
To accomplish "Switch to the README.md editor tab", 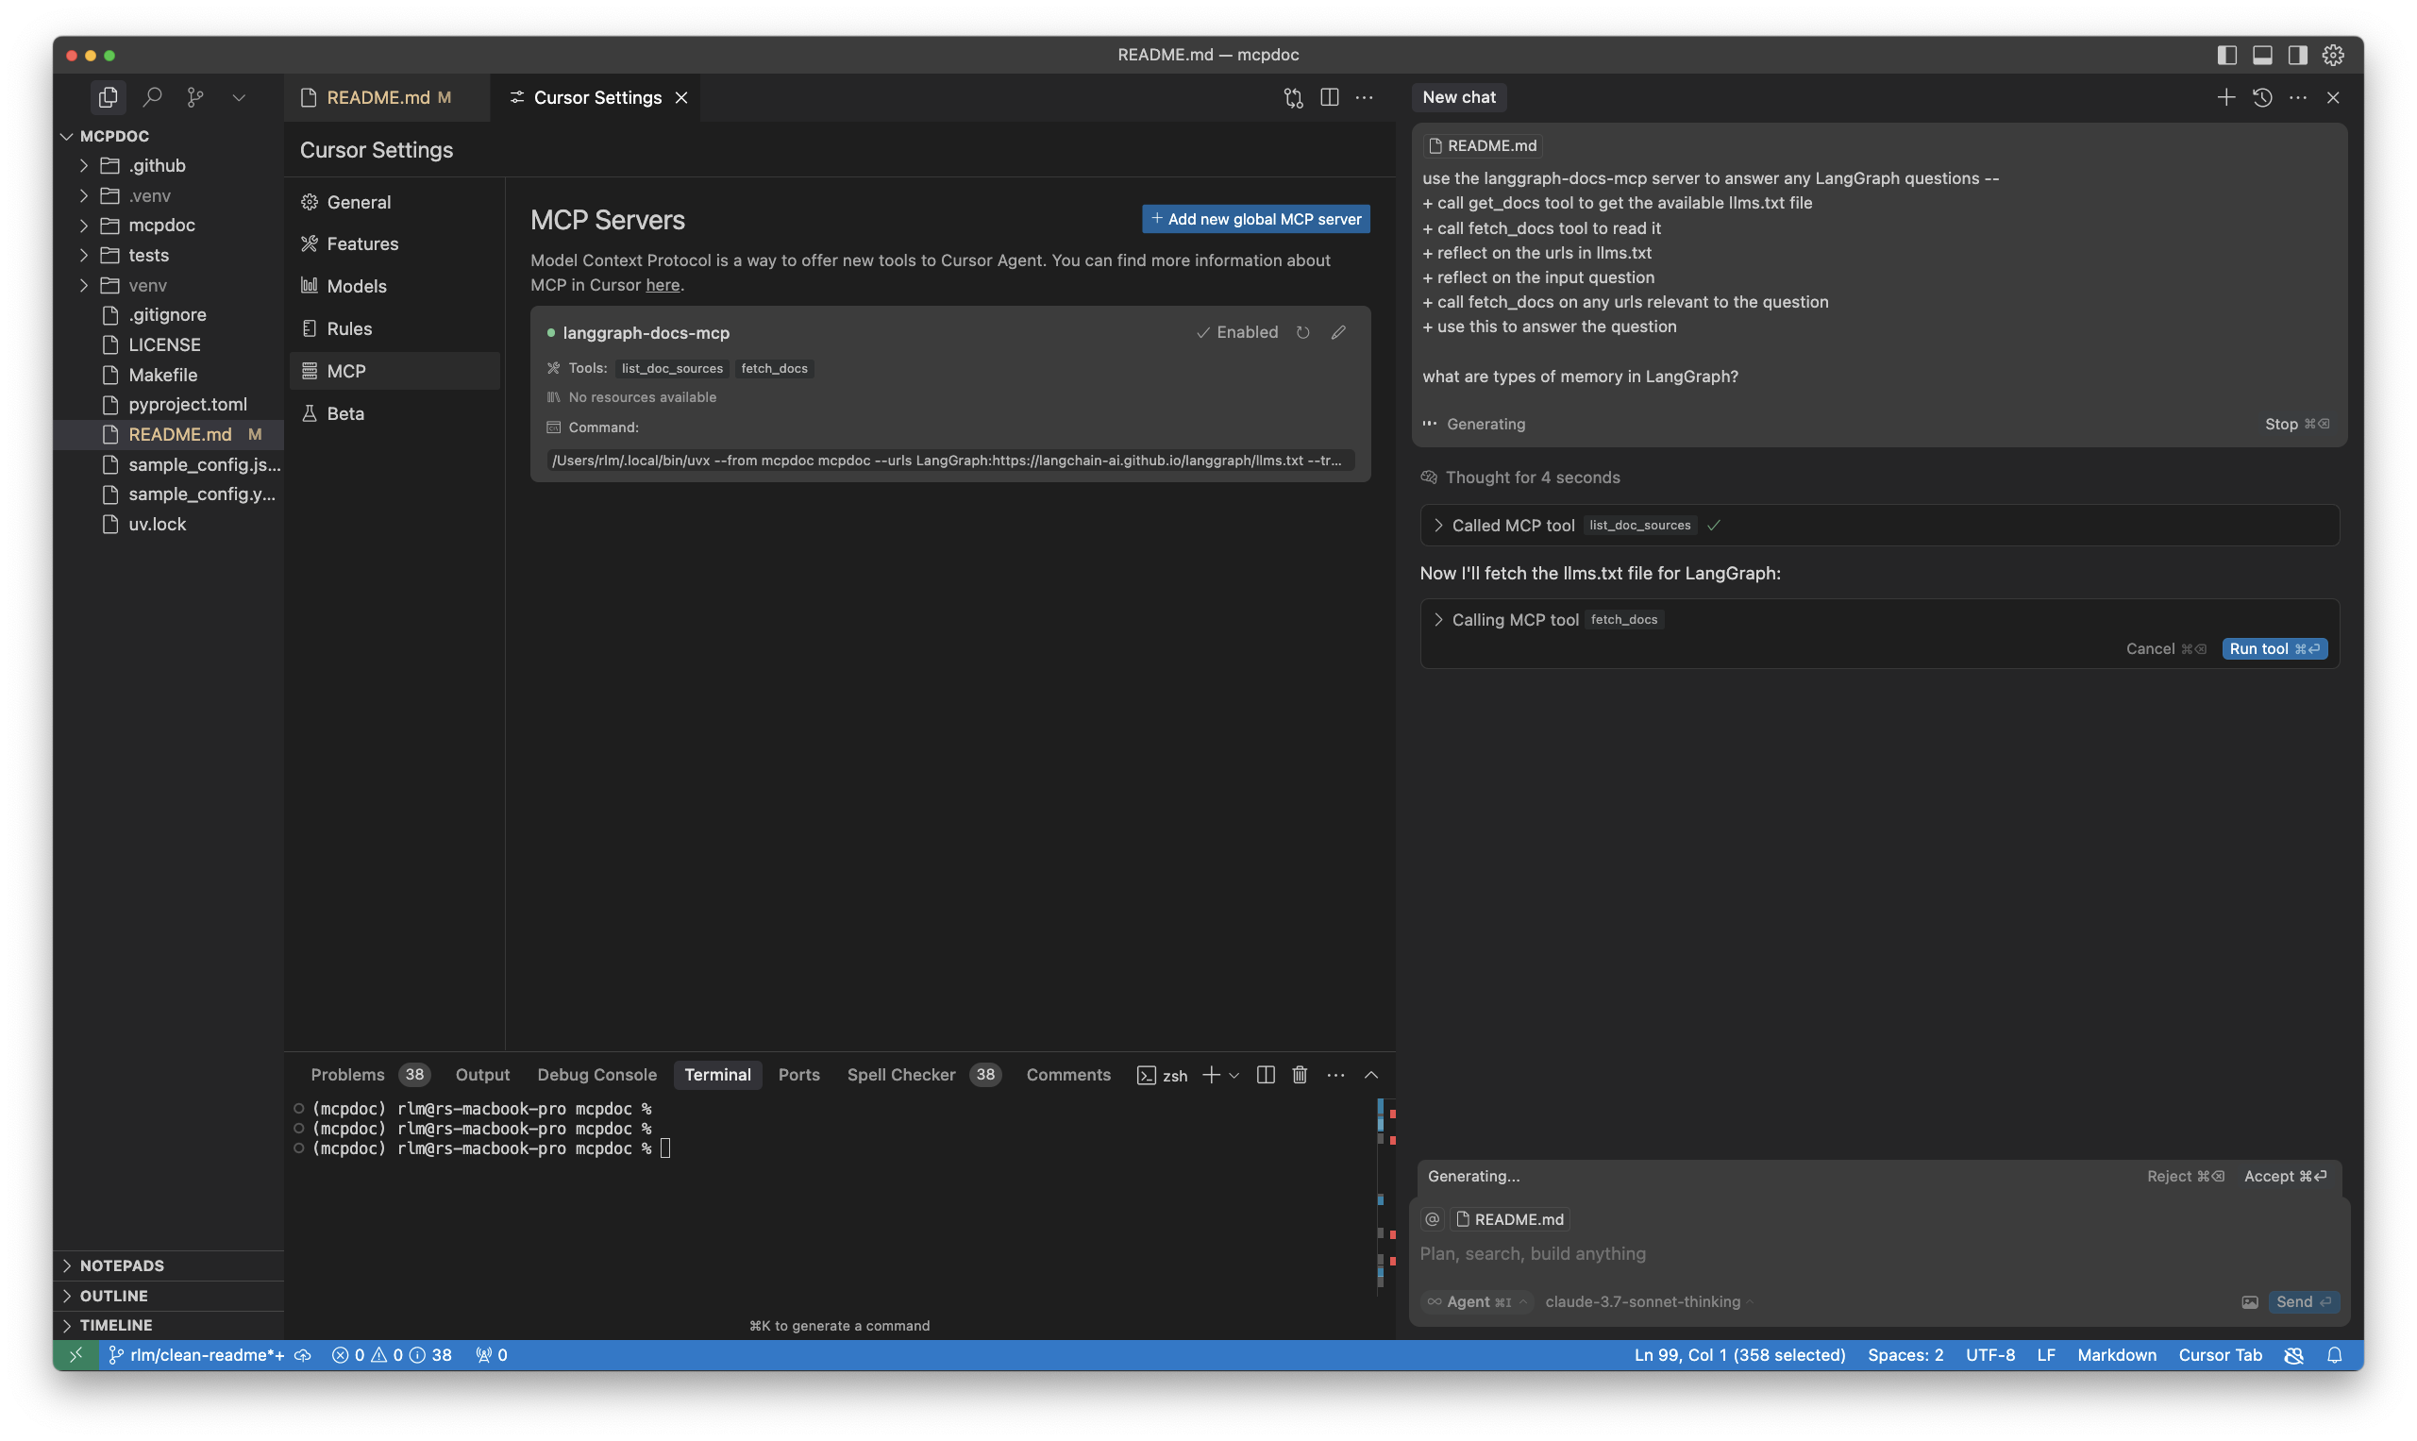I will tap(378, 97).
